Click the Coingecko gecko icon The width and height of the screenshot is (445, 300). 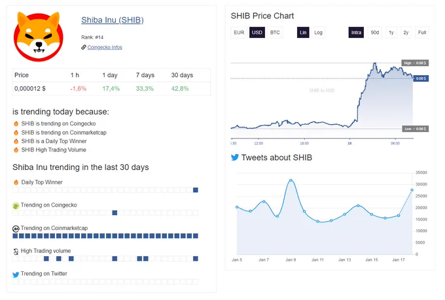pyautogui.click(x=16, y=206)
